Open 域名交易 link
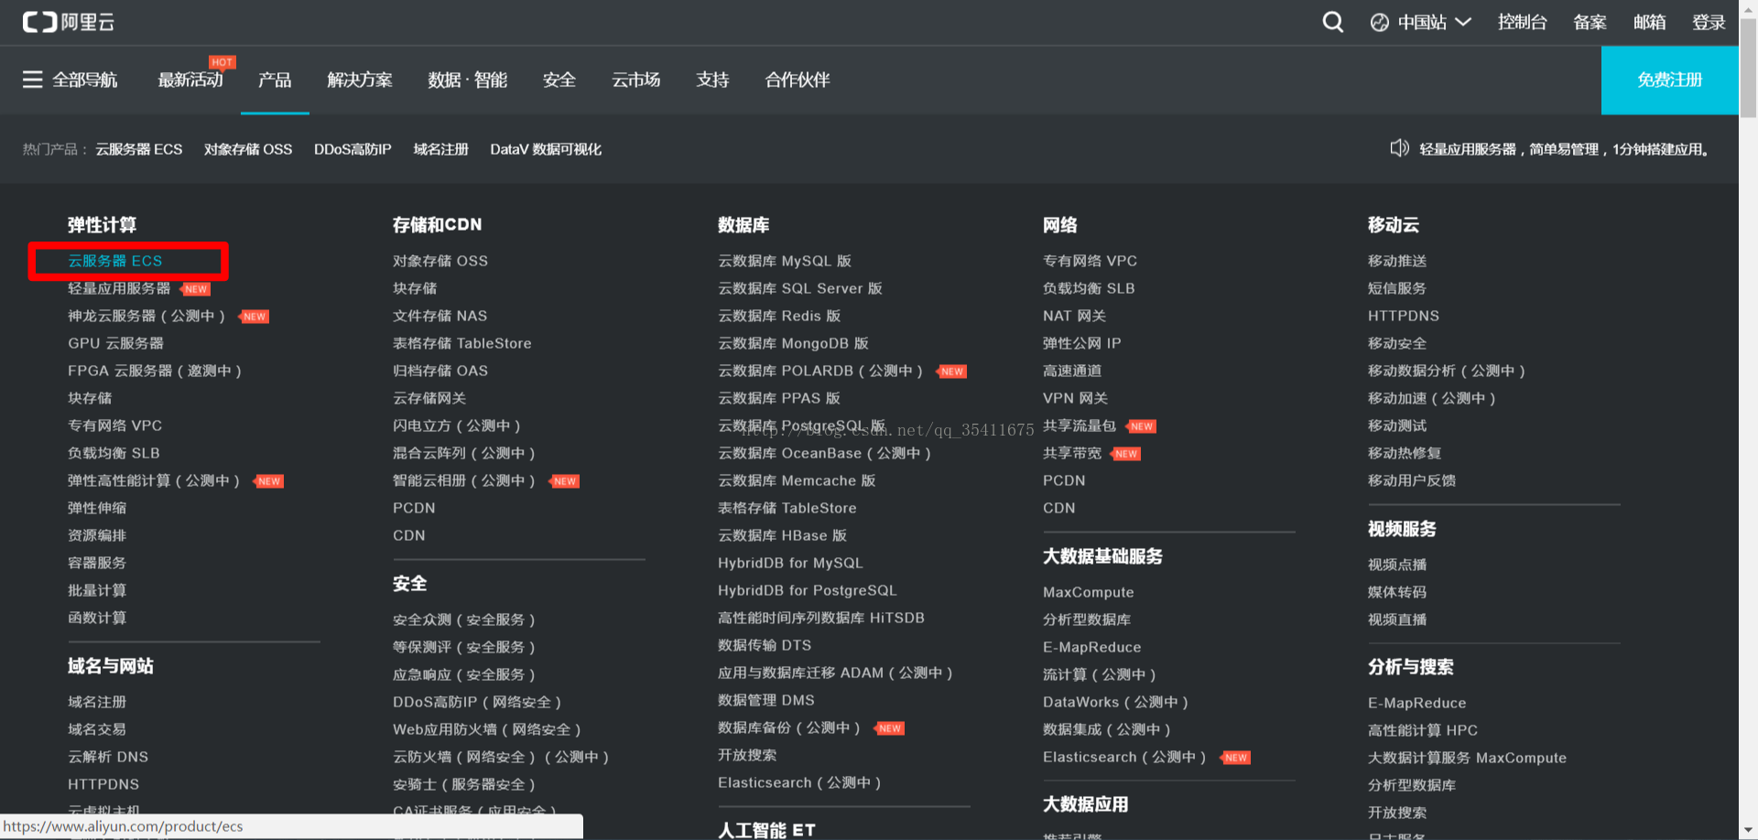Image resolution: width=1758 pixels, height=840 pixels. click(x=97, y=729)
